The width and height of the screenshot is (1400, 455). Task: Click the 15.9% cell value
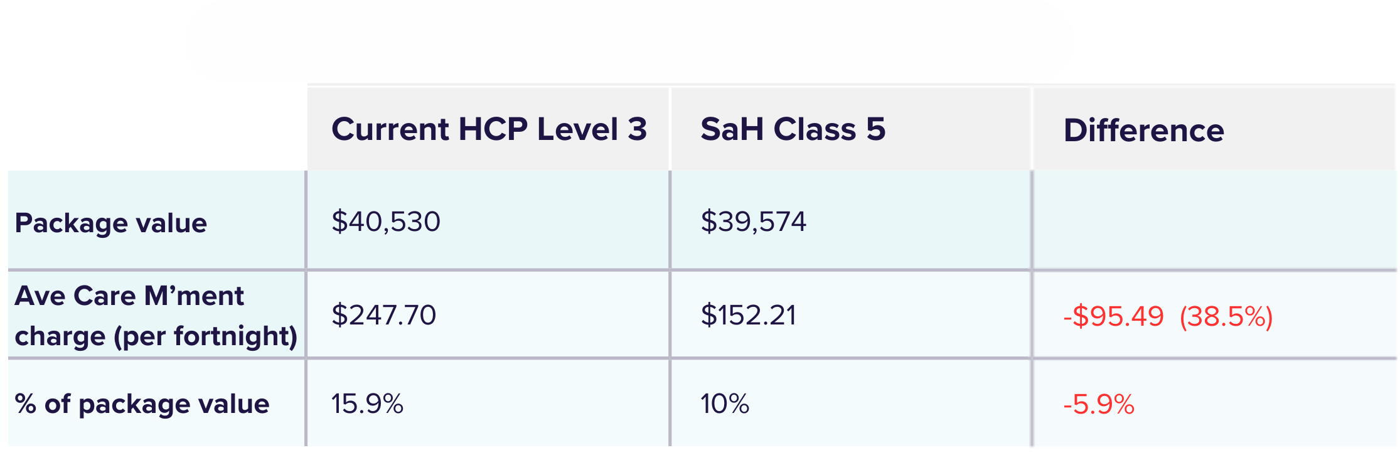[x=367, y=404]
